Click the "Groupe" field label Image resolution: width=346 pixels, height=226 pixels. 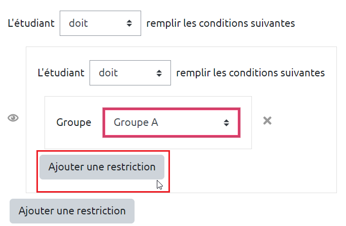(74, 122)
